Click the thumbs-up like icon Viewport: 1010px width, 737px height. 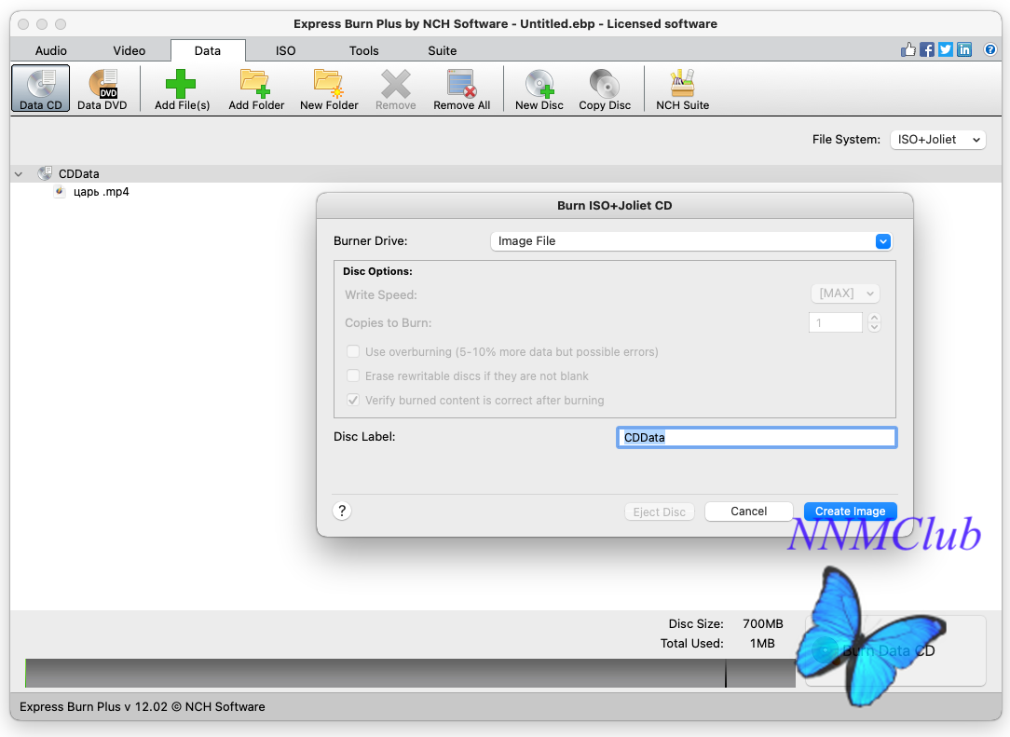point(908,49)
